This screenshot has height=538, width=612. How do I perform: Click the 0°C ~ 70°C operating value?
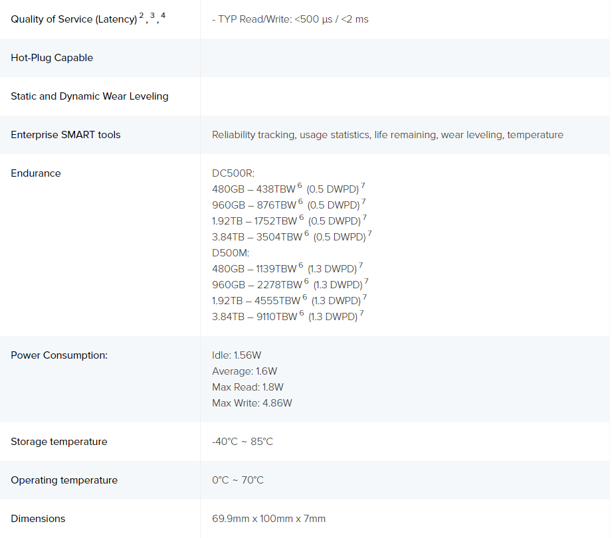pyautogui.click(x=238, y=480)
